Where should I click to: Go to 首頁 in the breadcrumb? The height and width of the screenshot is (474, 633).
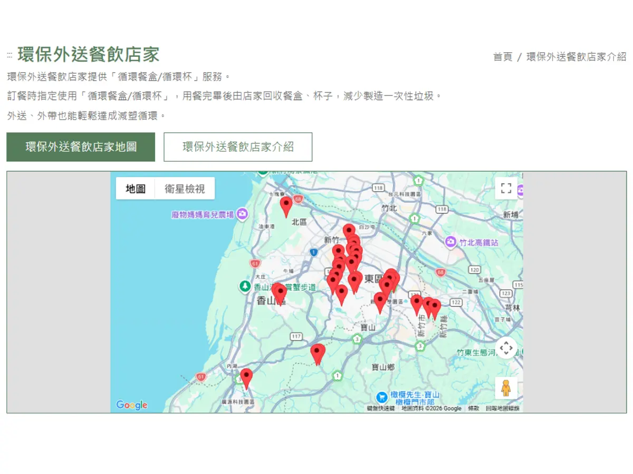(503, 57)
